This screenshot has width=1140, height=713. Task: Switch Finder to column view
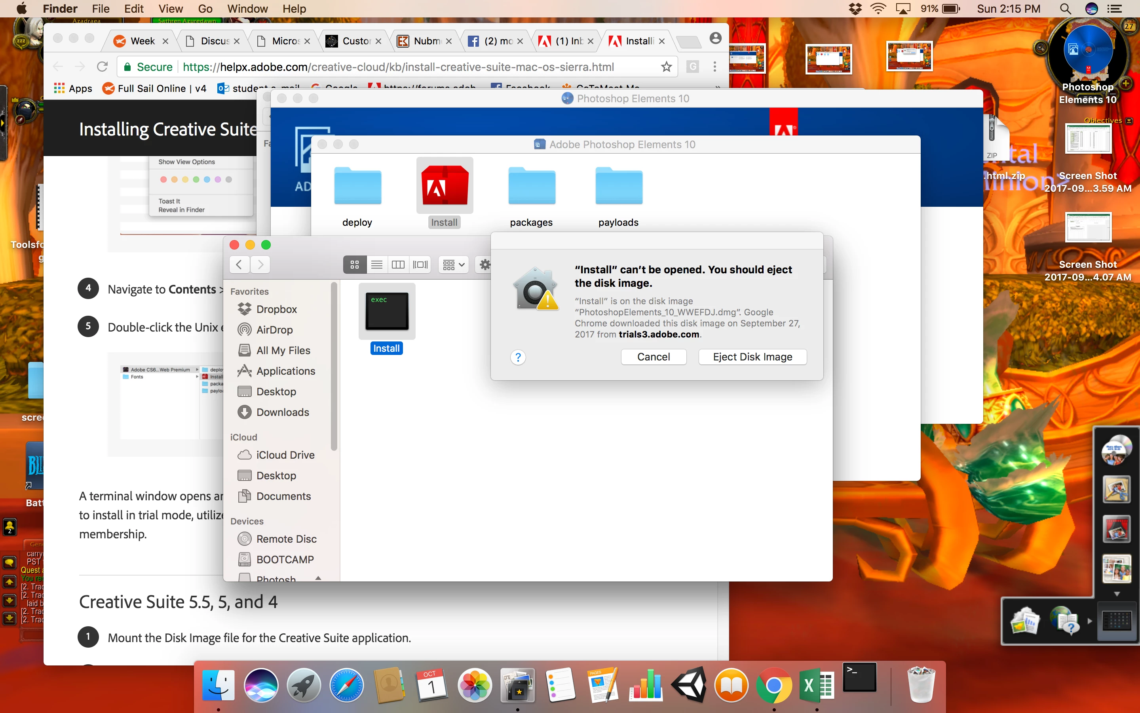pyautogui.click(x=398, y=265)
